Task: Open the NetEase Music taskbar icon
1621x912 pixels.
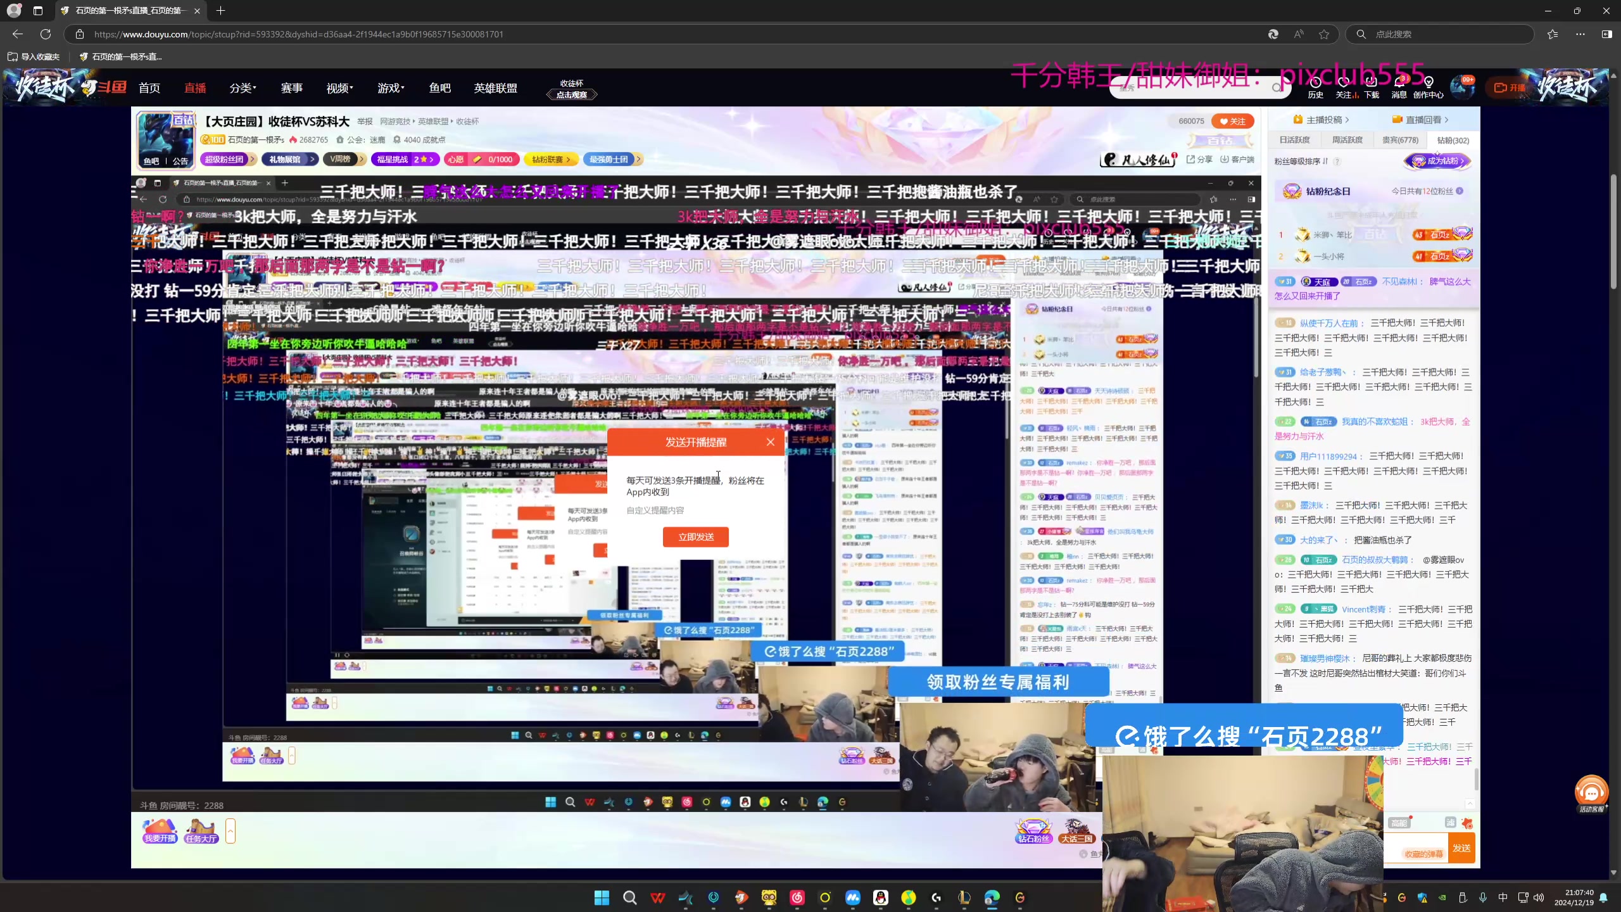Action: (x=797, y=897)
